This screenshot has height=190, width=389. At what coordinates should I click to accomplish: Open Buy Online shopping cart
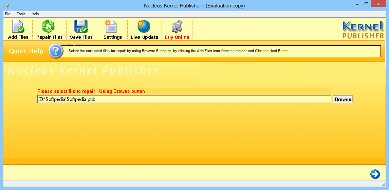[x=177, y=27]
